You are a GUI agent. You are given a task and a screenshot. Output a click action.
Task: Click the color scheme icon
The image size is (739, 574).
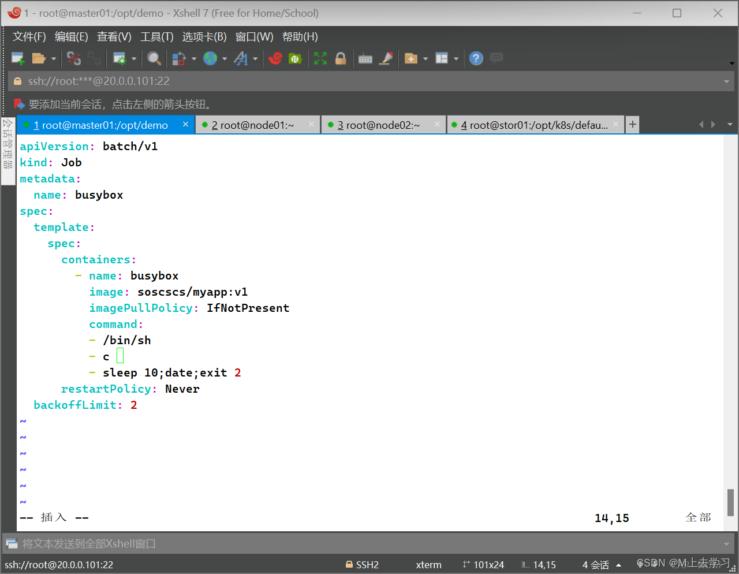[x=179, y=58]
